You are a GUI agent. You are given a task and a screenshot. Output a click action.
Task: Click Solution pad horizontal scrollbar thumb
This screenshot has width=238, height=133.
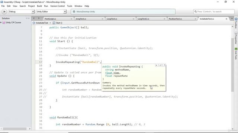(x=15, y=129)
